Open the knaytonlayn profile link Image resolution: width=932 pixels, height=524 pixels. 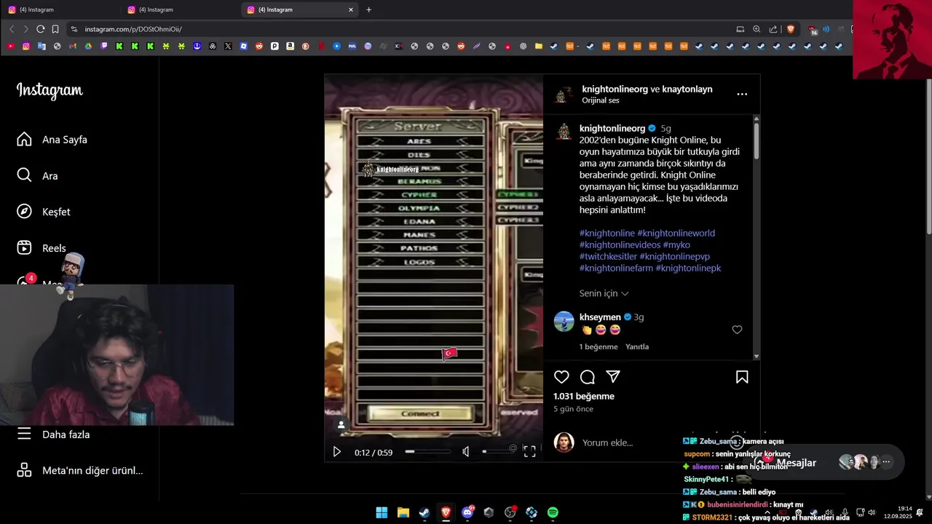click(x=687, y=89)
